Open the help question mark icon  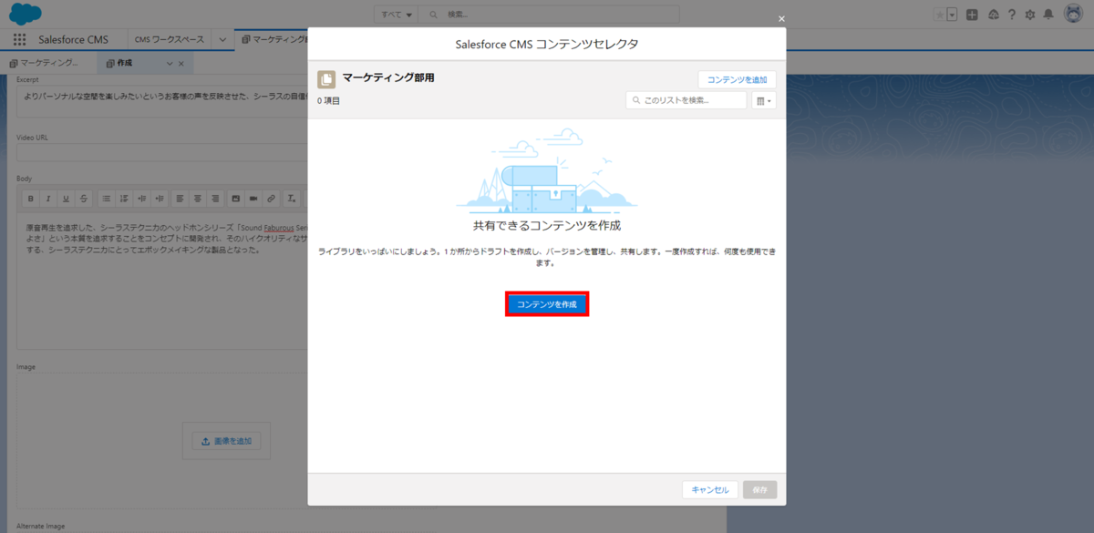(1012, 15)
